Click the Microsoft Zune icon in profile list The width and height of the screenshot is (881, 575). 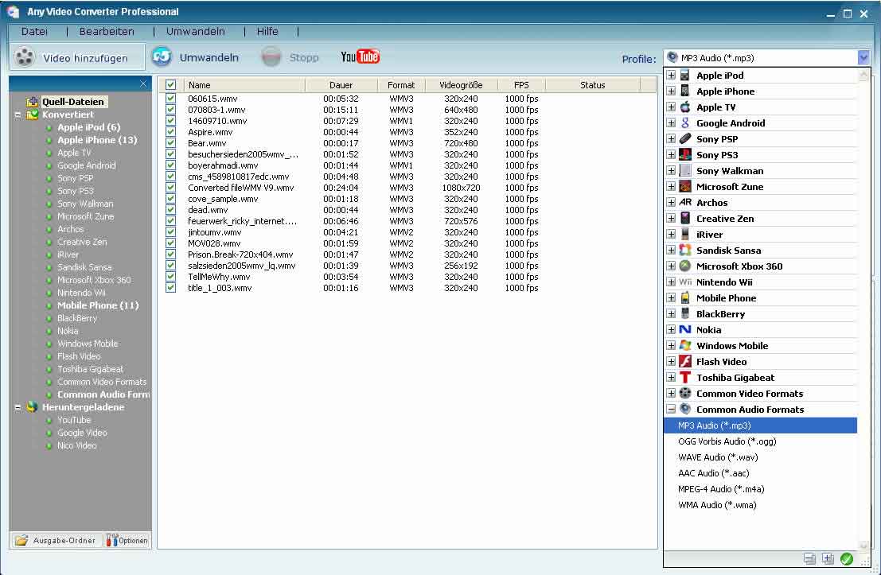click(x=685, y=186)
